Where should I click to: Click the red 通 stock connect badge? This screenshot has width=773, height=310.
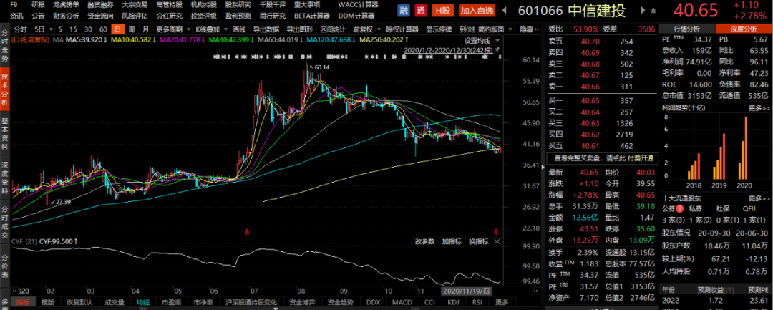421,10
